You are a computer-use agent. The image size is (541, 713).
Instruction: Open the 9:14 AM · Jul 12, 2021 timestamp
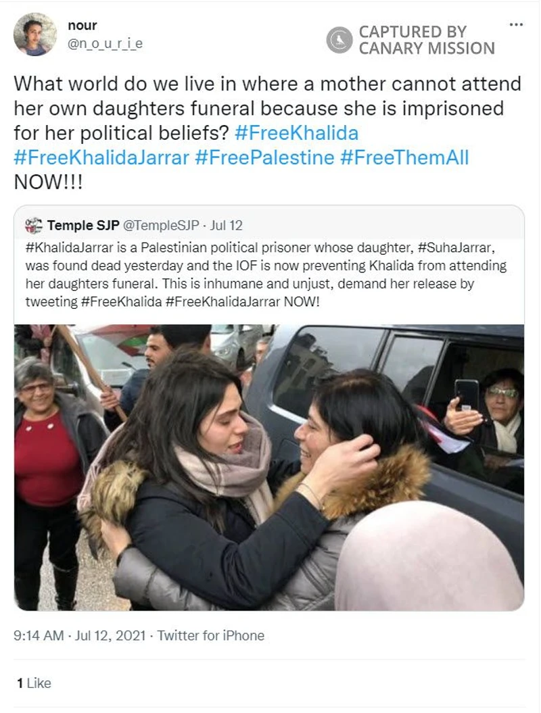point(80,635)
